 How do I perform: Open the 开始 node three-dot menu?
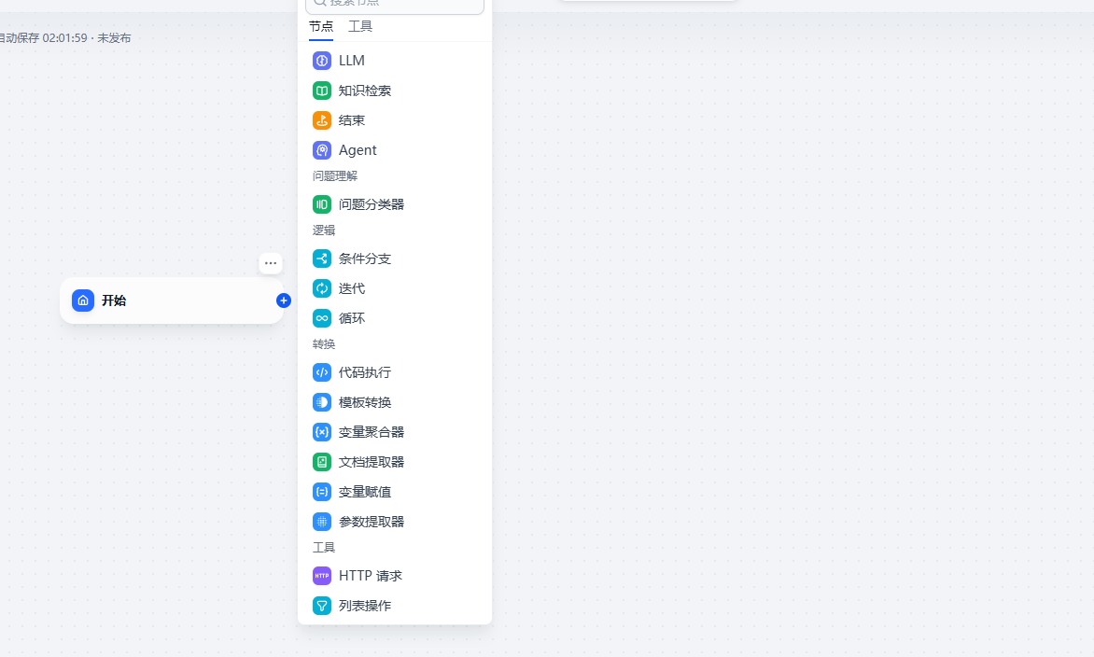coord(271,263)
